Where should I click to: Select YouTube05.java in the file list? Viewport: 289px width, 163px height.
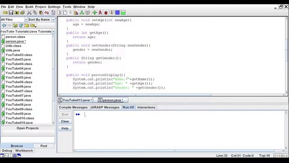click(18, 77)
